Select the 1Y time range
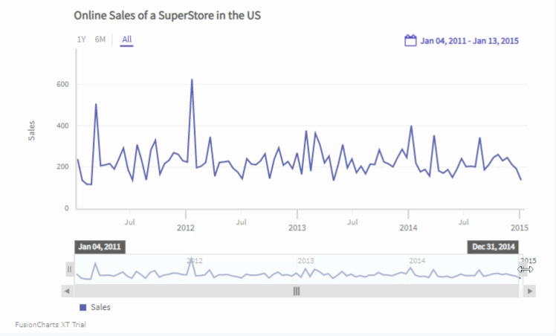 click(81, 39)
